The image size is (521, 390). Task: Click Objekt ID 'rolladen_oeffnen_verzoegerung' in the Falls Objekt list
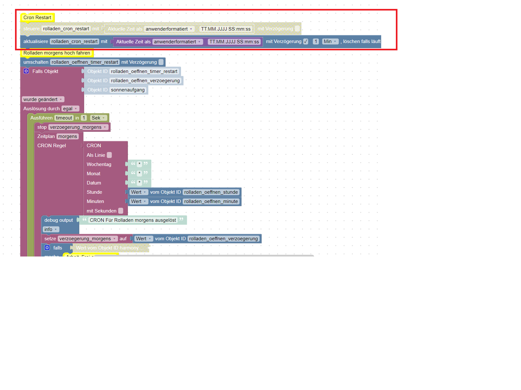[x=145, y=81]
